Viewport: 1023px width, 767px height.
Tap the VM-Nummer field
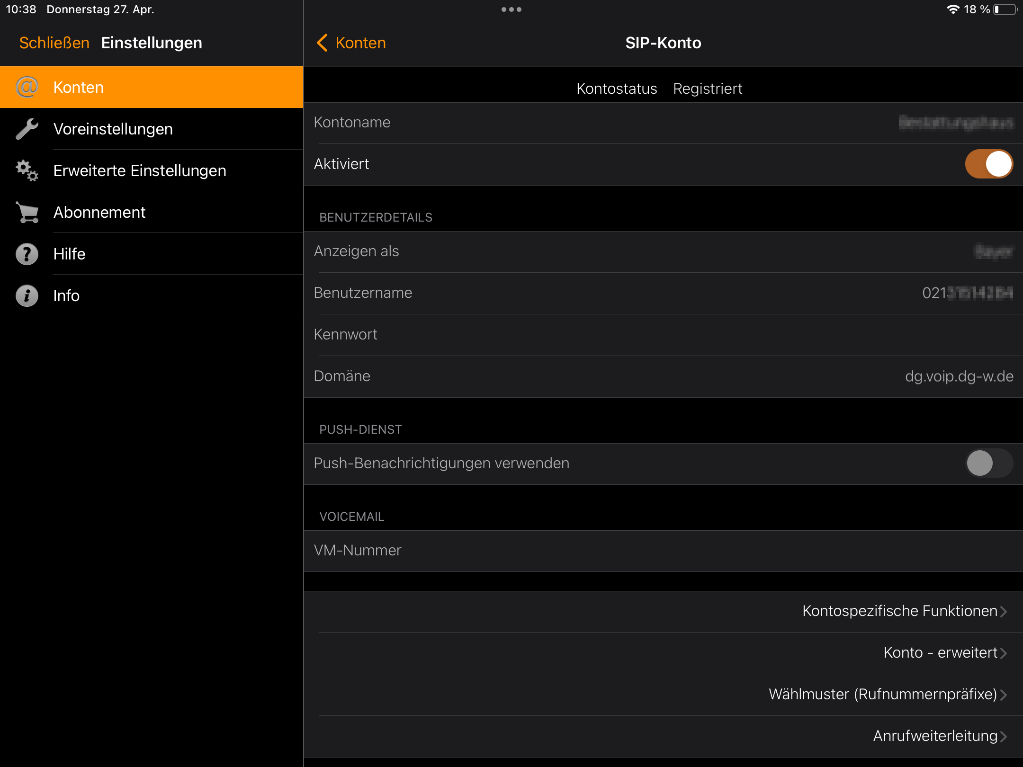tap(663, 551)
